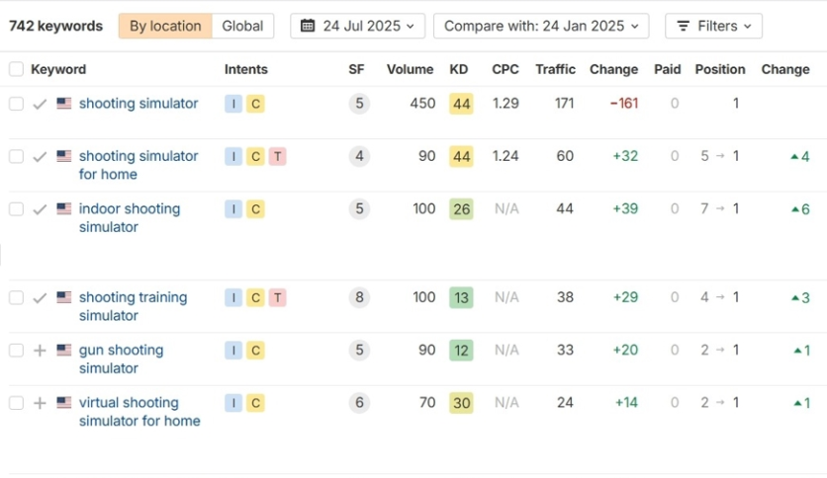The height and width of the screenshot is (478, 827).
Task: Open the shooting simulator for home keyword link
Action: point(138,165)
